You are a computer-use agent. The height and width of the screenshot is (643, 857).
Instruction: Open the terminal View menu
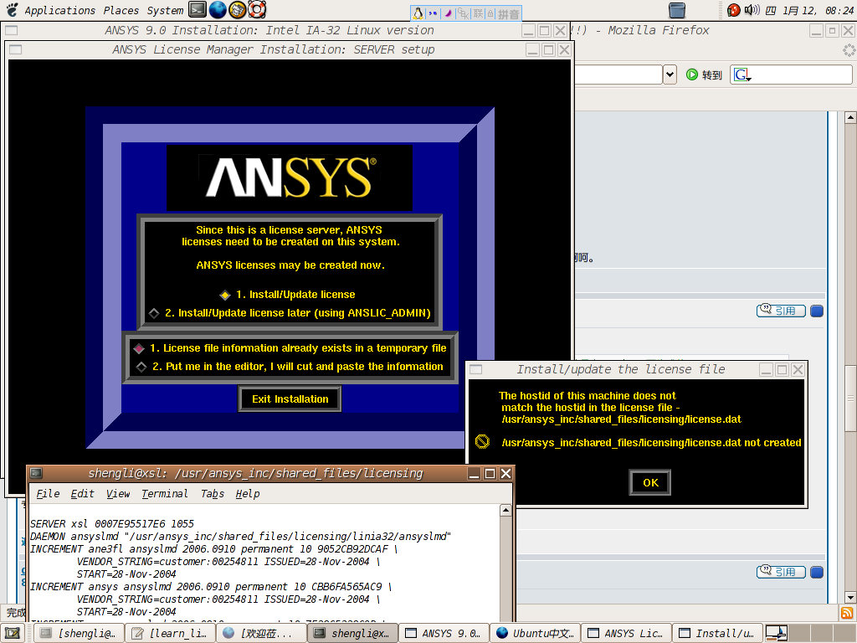(117, 494)
